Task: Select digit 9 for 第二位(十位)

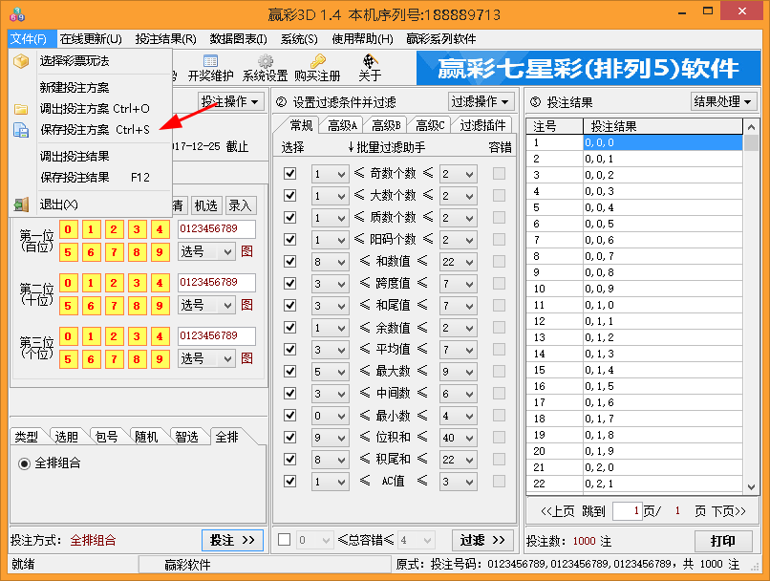Action: coord(160,306)
